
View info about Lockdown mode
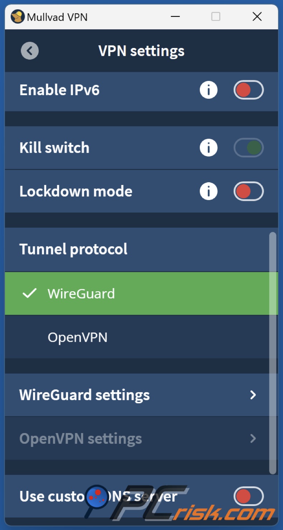[x=208, y=191]
